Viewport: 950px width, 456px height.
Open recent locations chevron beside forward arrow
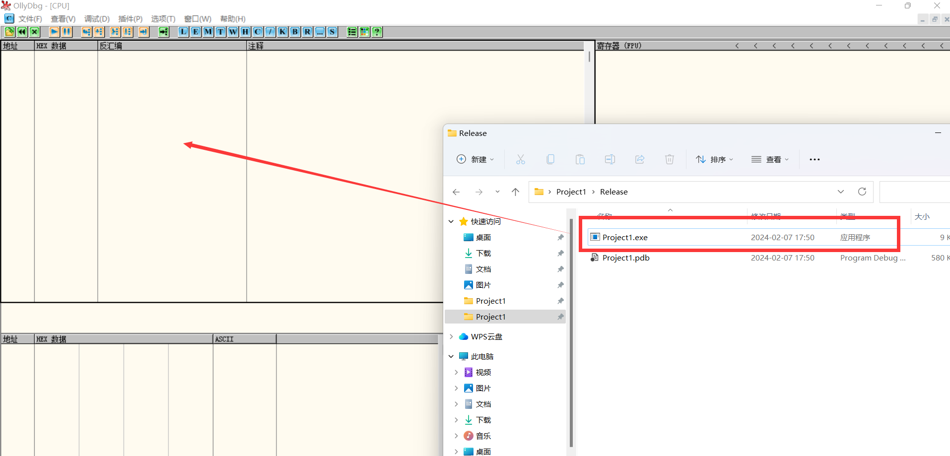point(497,192)
